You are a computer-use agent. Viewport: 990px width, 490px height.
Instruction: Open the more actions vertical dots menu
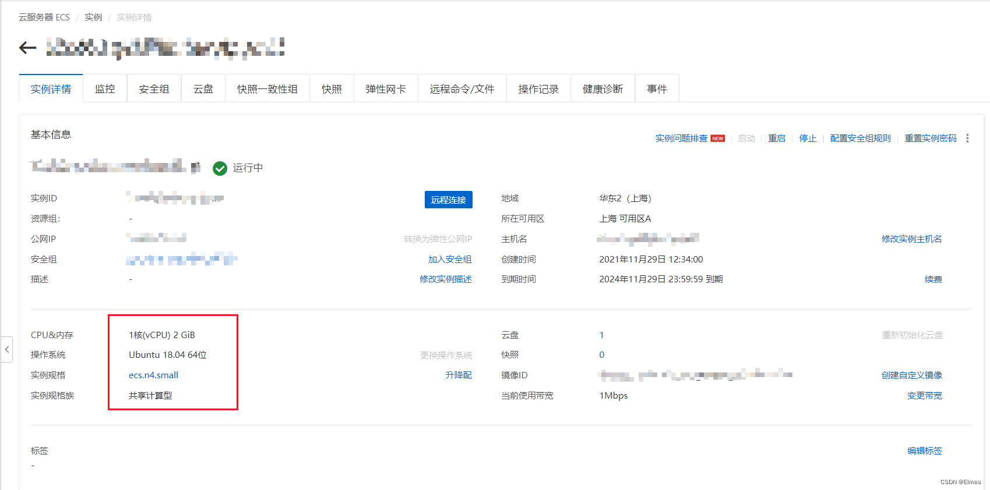point(967,139)
